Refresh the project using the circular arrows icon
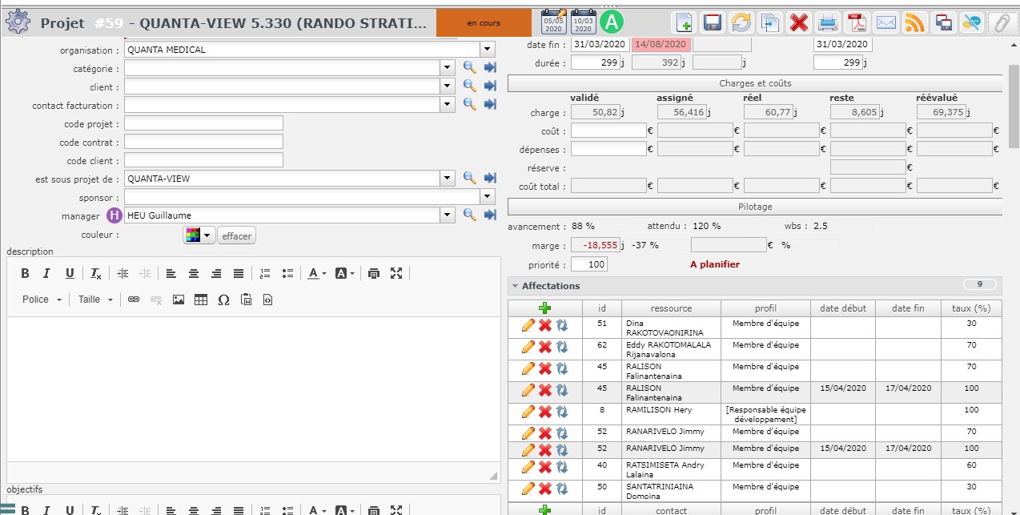Viewport: 1020px width, 515px height. [x=741, y=22]
